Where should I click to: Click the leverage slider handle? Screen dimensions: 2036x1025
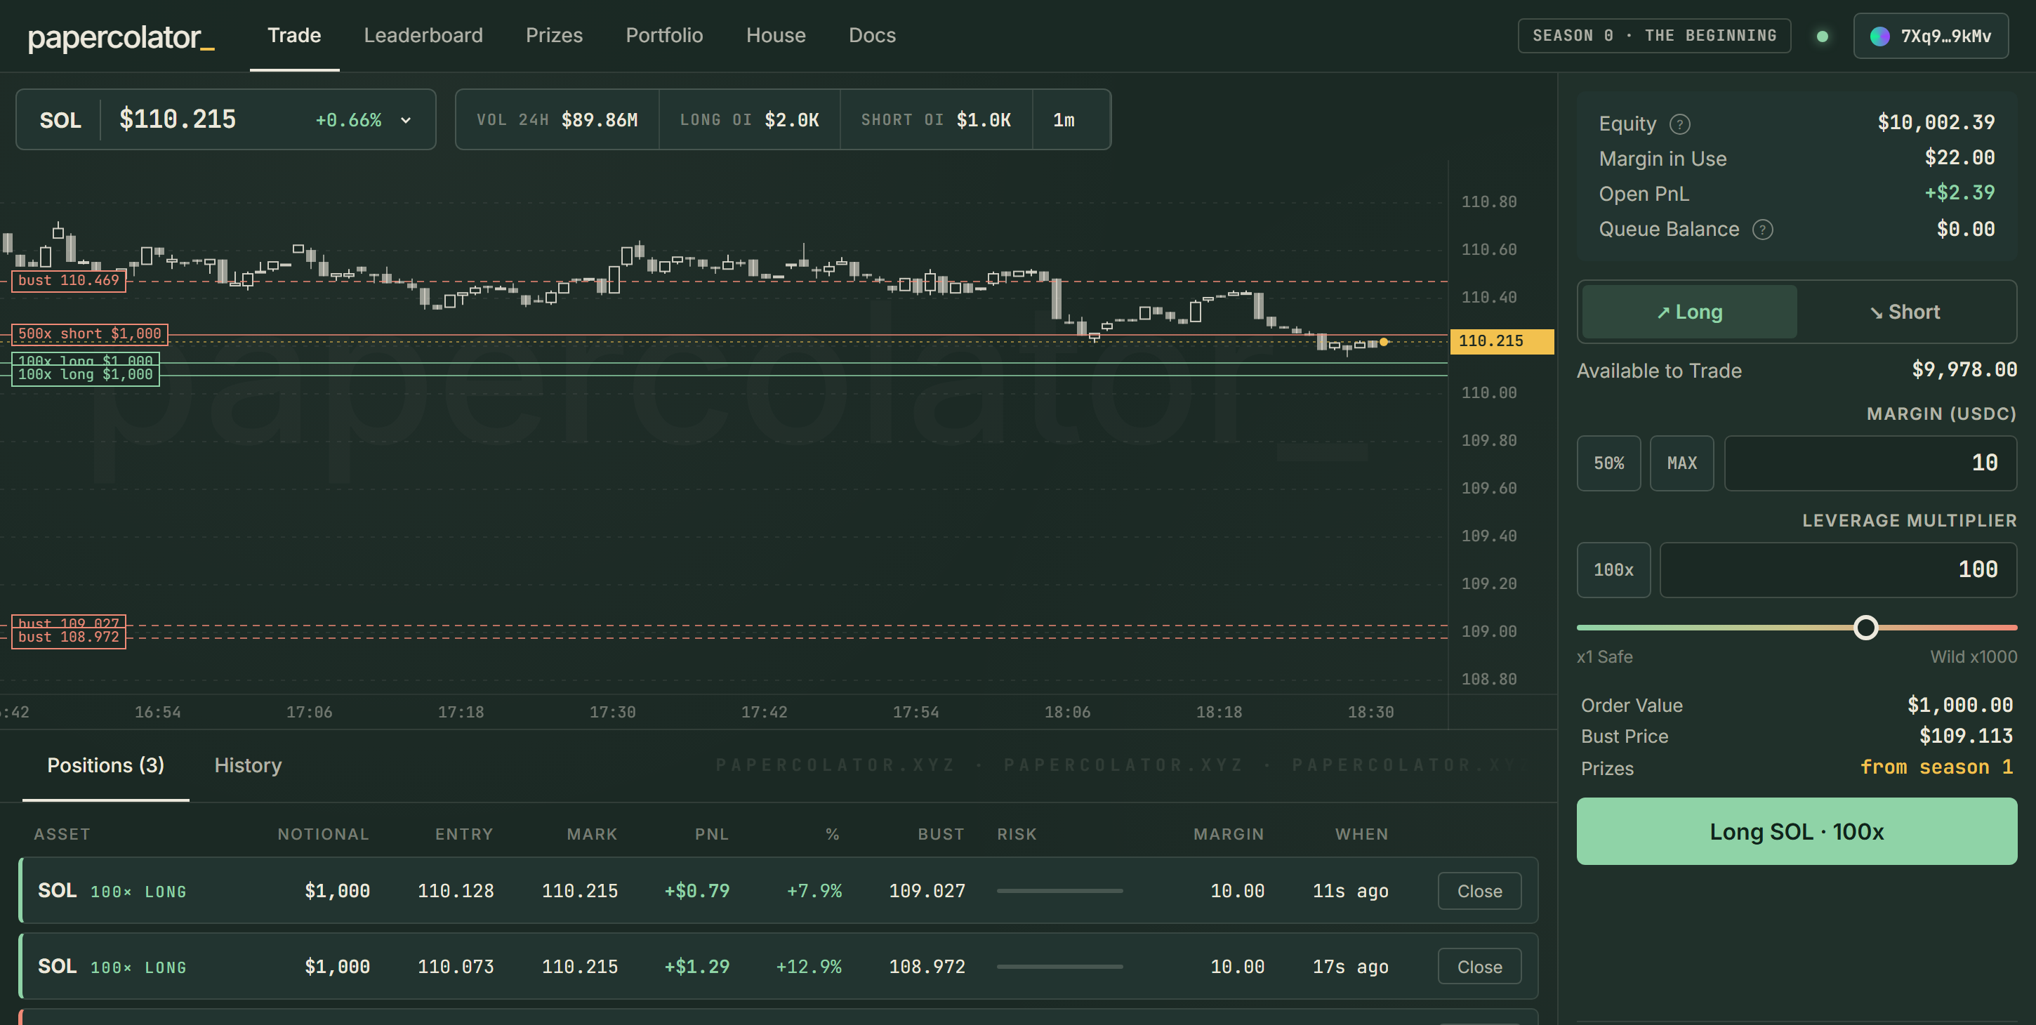coord(1865,628)
